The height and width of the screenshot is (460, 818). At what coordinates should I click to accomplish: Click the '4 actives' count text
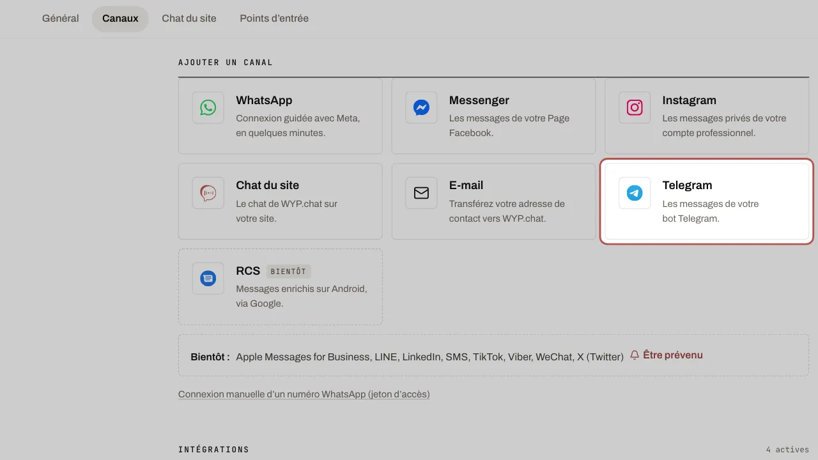[787, 450]
